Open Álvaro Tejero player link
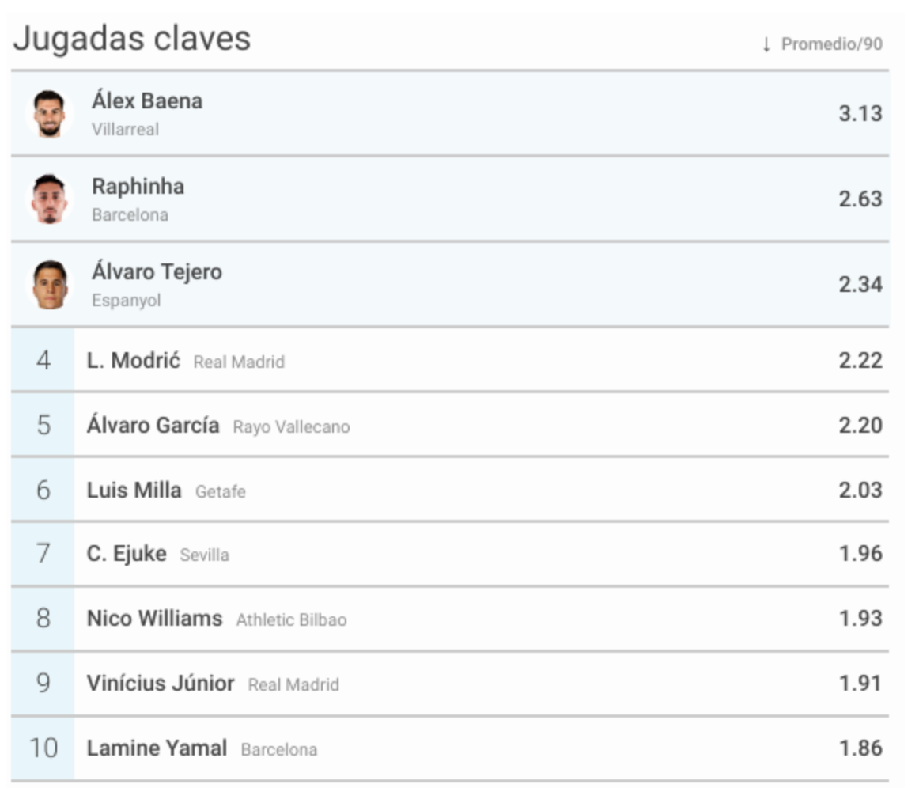The image size is (919, 788). tap(157, 272)
